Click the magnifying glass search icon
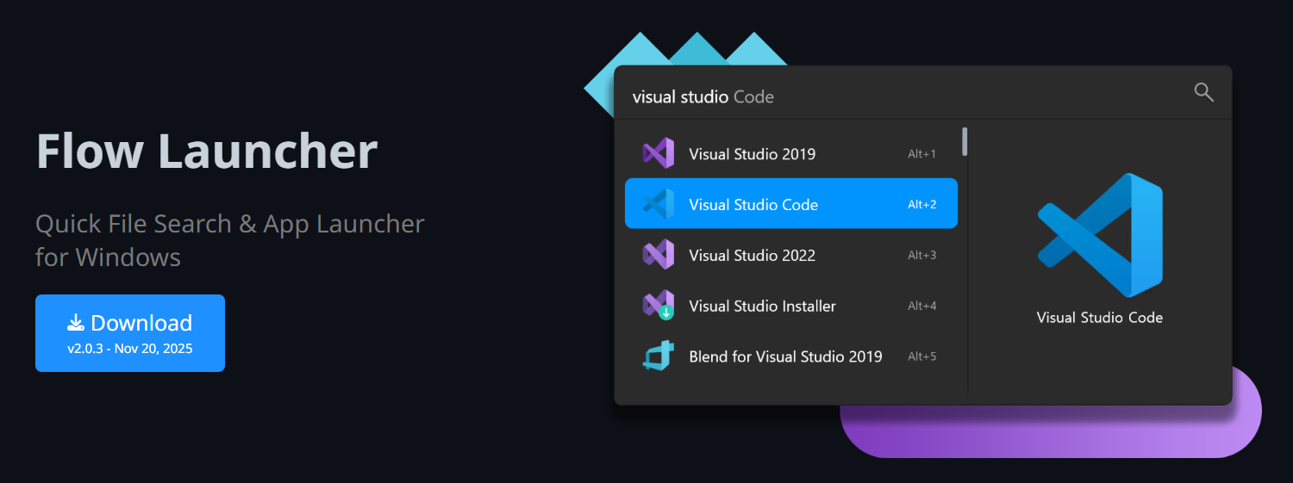 (1203, 93)
